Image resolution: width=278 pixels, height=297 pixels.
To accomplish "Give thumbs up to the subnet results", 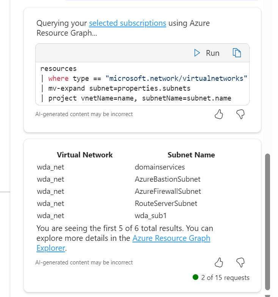I will (x=219, y=262).
